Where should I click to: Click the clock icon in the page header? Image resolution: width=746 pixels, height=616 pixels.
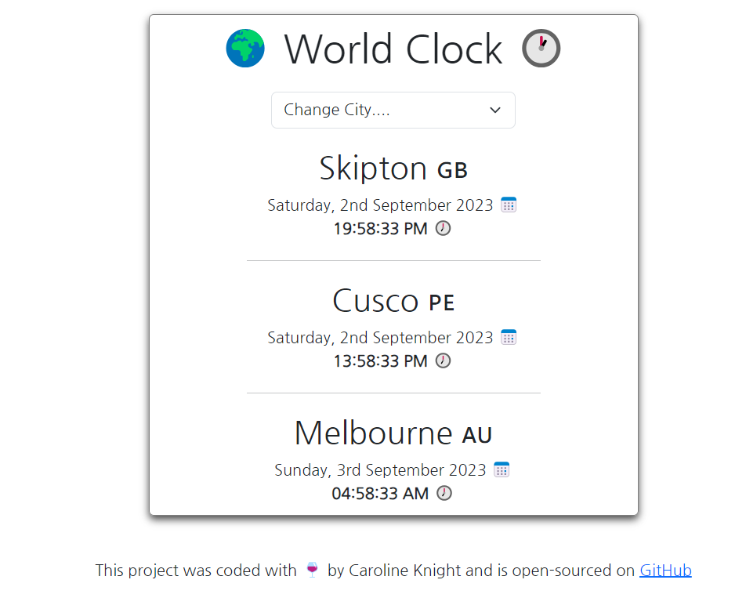point(540,48)
